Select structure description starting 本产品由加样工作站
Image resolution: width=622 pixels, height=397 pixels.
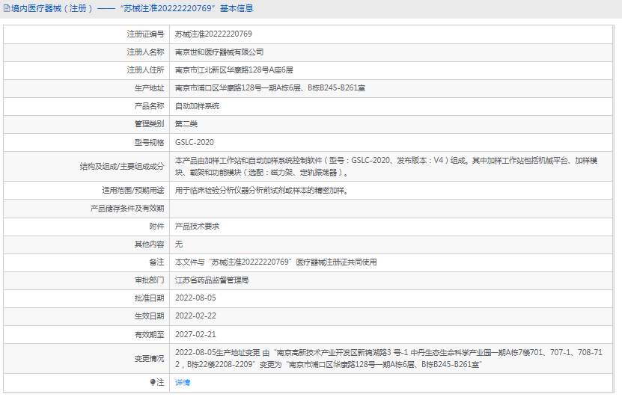(386, 167)
